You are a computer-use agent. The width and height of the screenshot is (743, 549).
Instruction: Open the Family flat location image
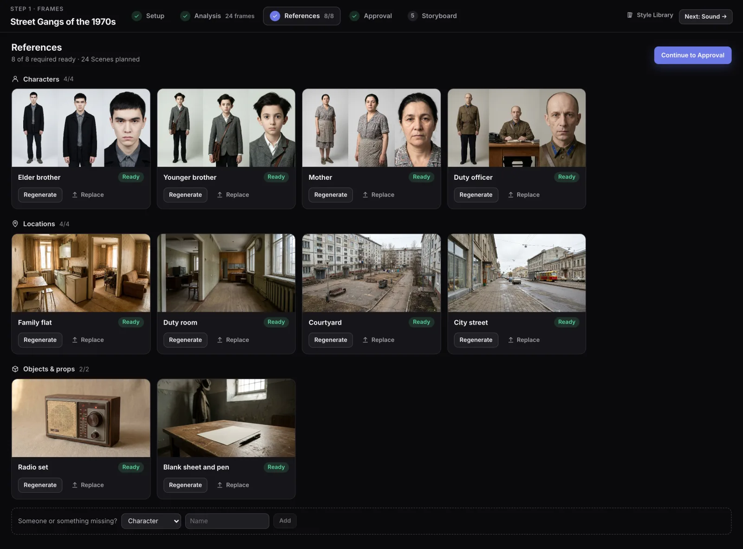(x=81, y=273)
